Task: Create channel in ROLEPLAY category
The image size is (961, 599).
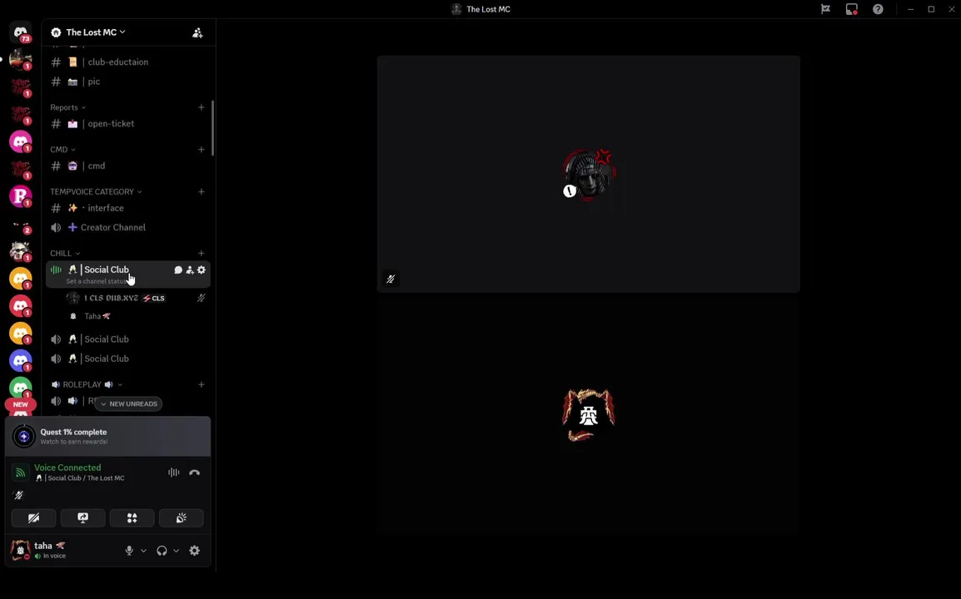Action: pyautogui.click(x=201, y=384)
